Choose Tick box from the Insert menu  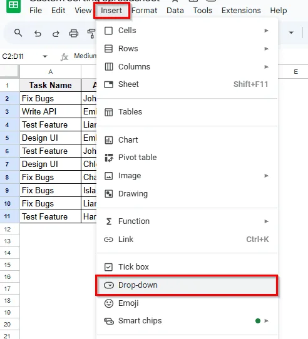click(187, 267)
